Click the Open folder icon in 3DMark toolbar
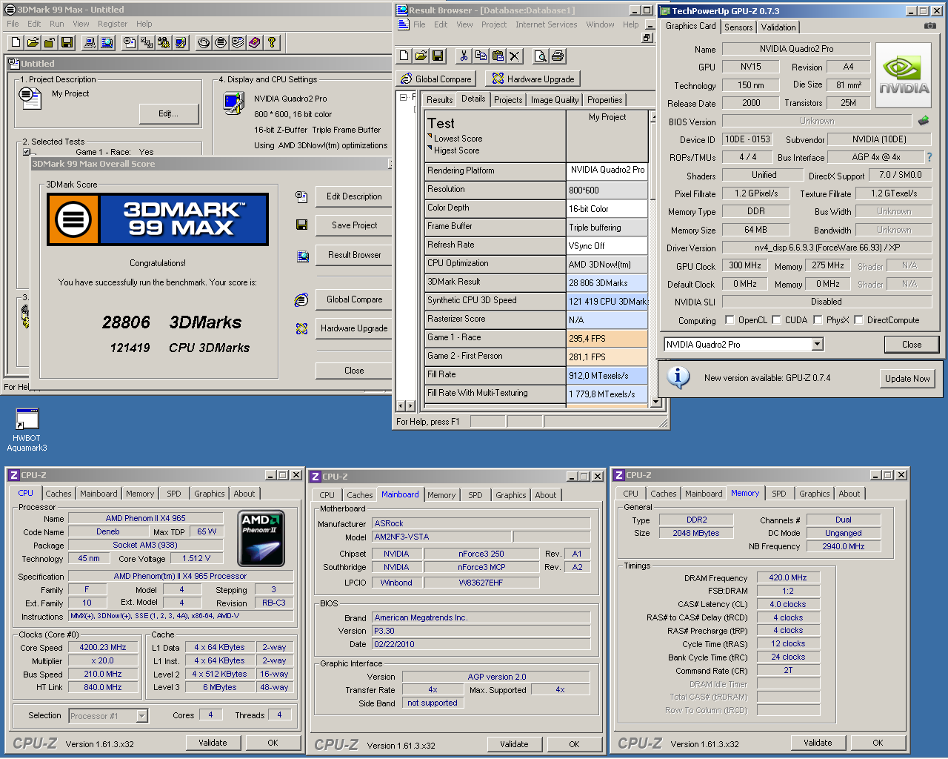Screen dimensions: 948x759 [33, 43]
